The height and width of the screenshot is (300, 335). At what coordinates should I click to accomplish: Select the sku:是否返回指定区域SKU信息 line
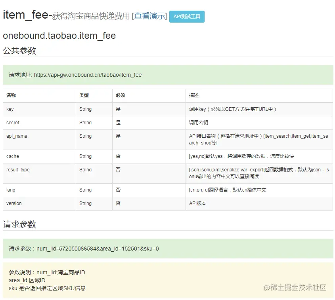(x=47, y=288)
